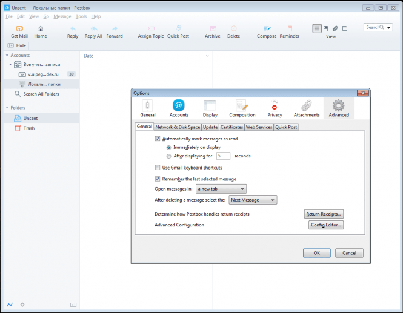This screenshot has height=313, width=403.
Task: Switch to the Quick Post tab
Action: tap(286, 127)
